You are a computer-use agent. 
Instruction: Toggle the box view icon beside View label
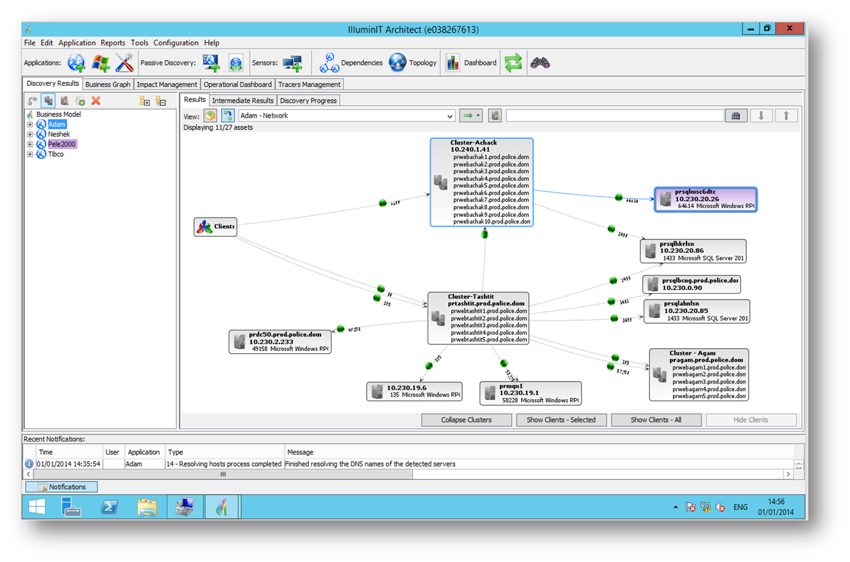point(210,116)
